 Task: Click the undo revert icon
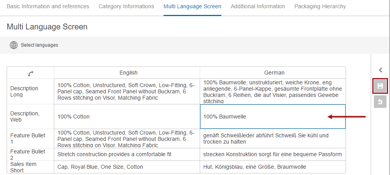pyautogui.click(x=380, y=102)
